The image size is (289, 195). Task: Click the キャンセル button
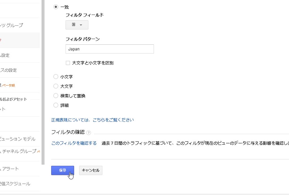point(91,170)
